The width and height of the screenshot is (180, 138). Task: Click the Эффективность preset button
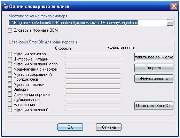(x=154, y=79)
